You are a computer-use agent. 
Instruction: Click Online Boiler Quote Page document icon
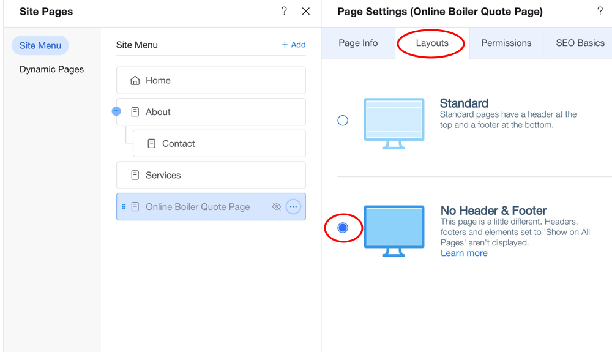click(135, 207)
